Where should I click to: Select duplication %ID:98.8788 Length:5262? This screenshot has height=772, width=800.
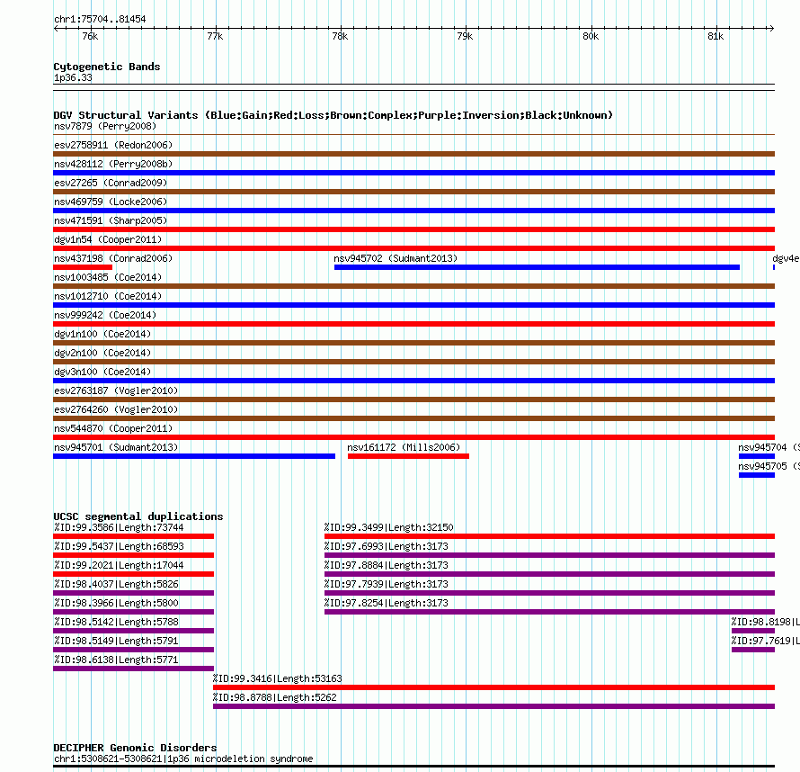click(x=493, y=706)
